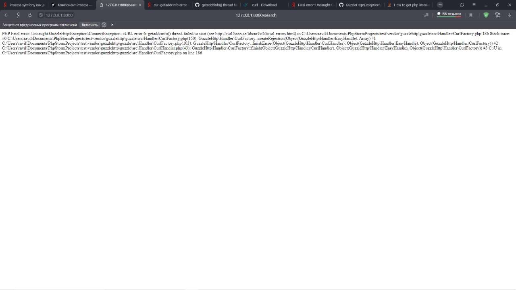Click the site info globe icon

[41, 15]
